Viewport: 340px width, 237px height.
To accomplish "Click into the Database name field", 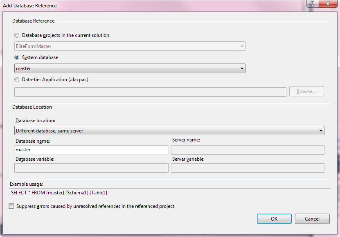I will [91, 150].
